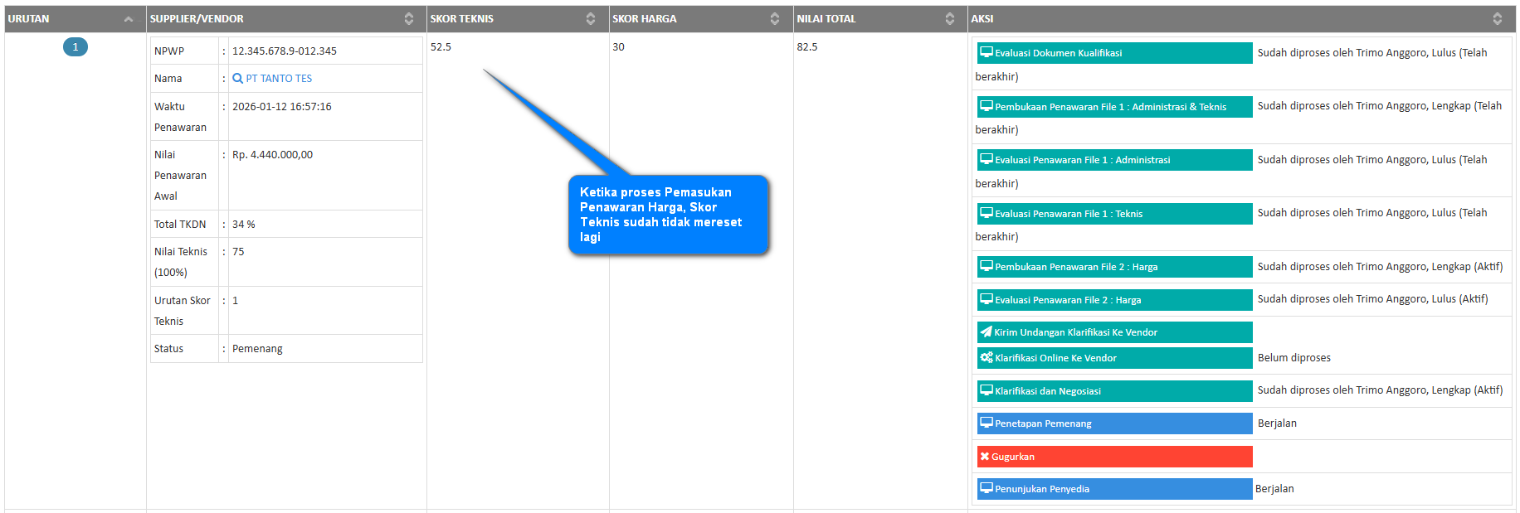Toggle sort arrows on SKOR TEKNIS column

(x=590, y=19)
